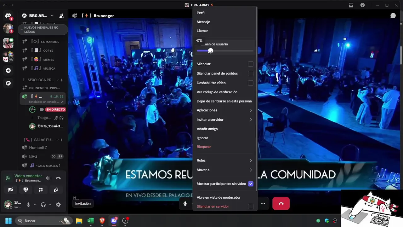Open the soundboard icon in the voice panel
This screenshot has height=227, width=403.
pos(56,190)
